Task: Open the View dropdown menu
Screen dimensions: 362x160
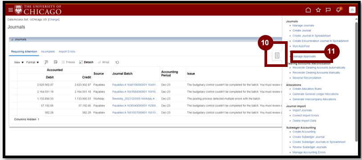Action: coord(19,62)
